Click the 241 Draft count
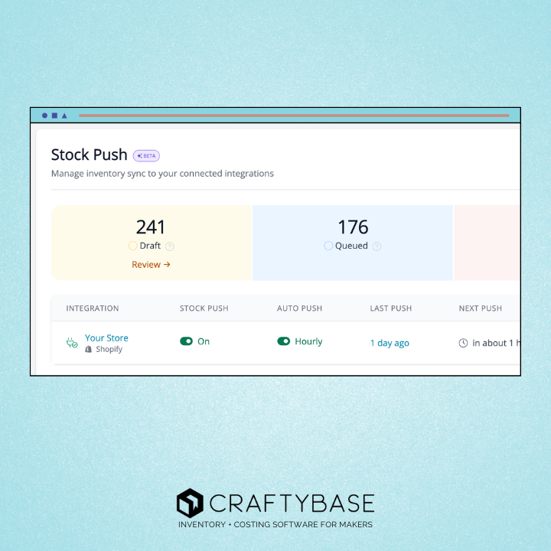Screen dimensions: 551x551 click(151, 227)
